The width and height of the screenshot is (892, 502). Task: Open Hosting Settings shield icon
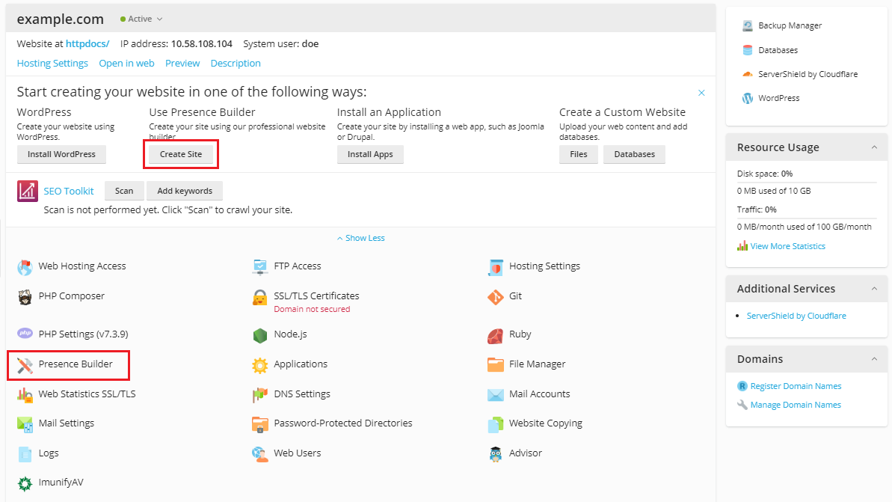(496, 267)
